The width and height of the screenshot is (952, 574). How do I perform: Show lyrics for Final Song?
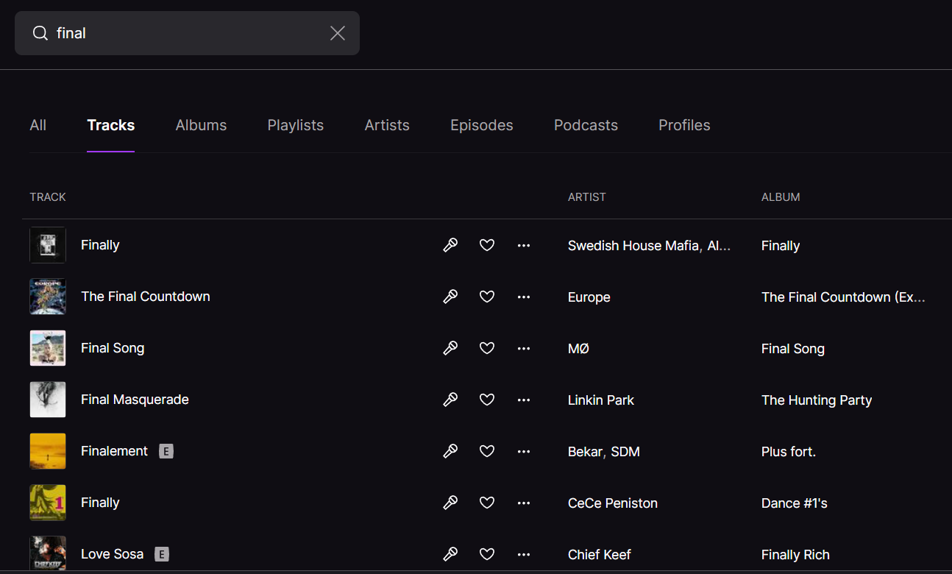coord(450,348)
